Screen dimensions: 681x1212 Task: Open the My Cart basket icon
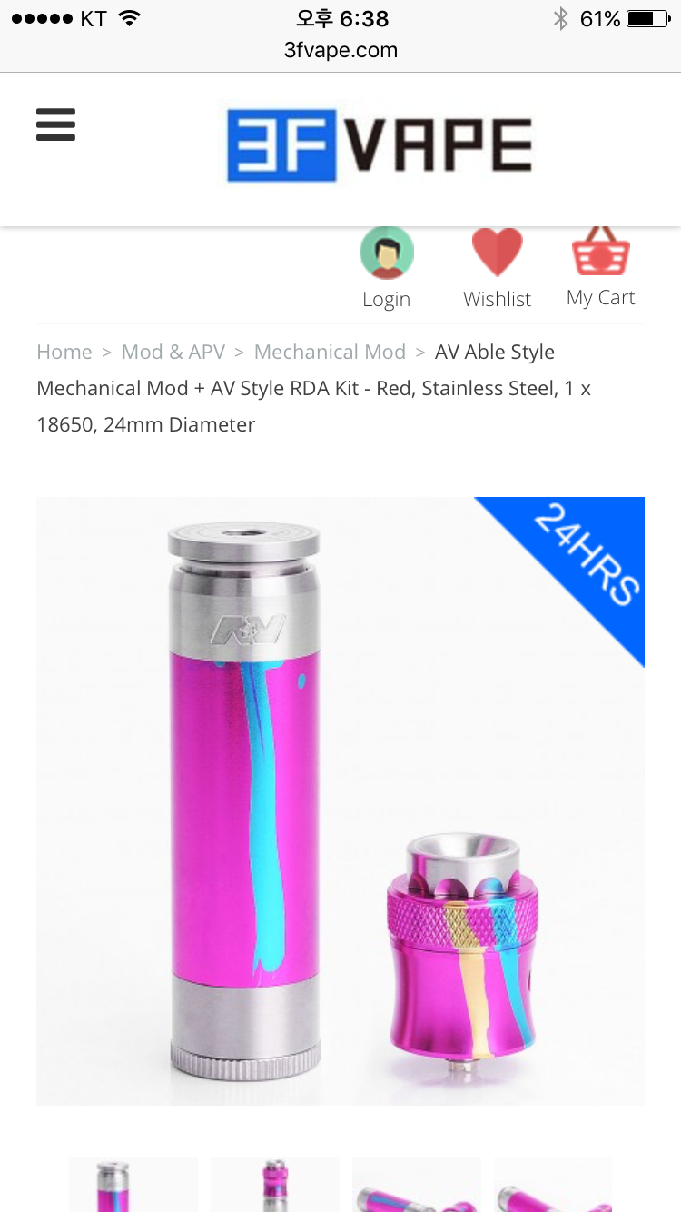(x=600, y=252)
